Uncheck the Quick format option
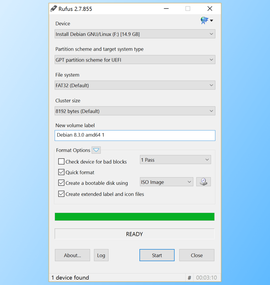 (x=61, y=172)
